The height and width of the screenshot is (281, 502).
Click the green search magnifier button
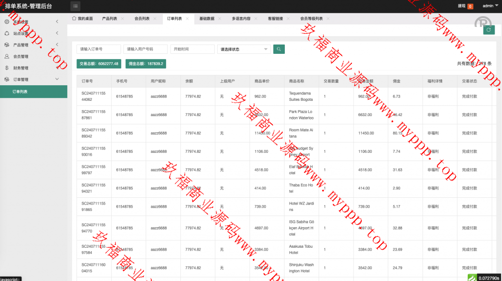(278, 49)
